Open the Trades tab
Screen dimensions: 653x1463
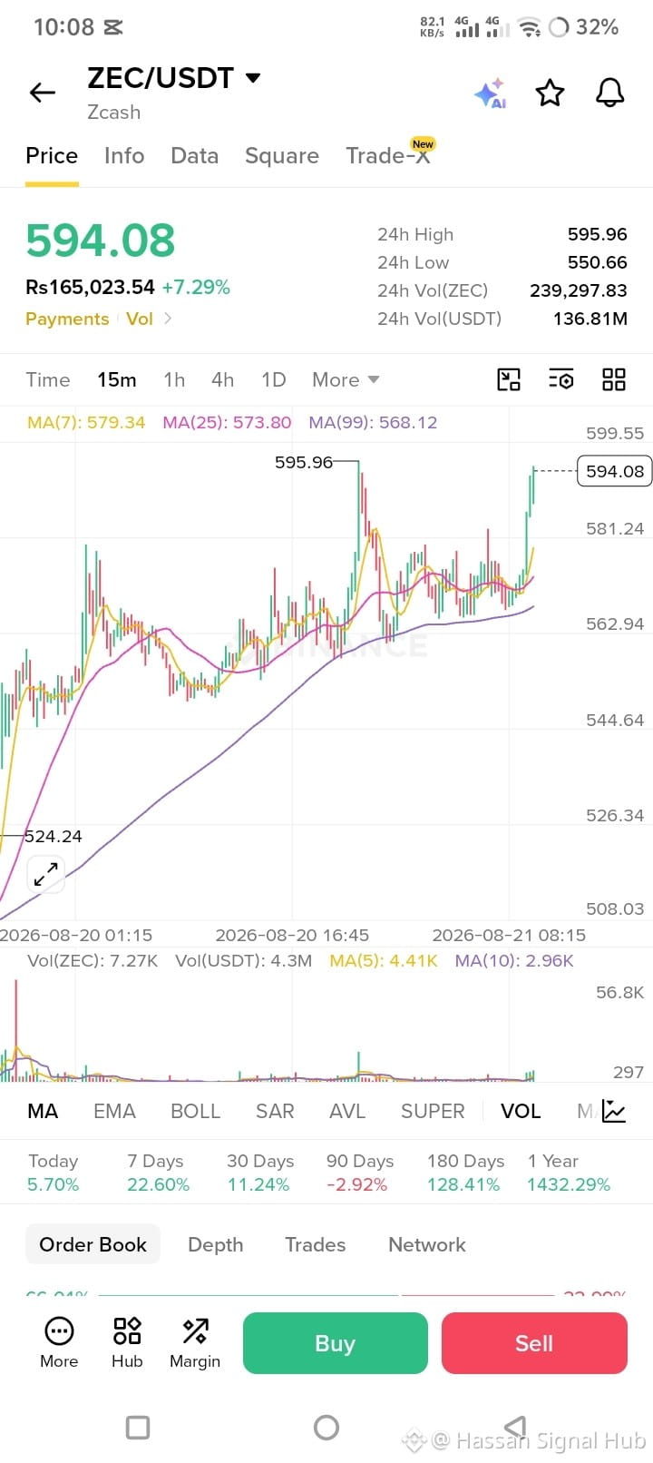point(315,1244)
